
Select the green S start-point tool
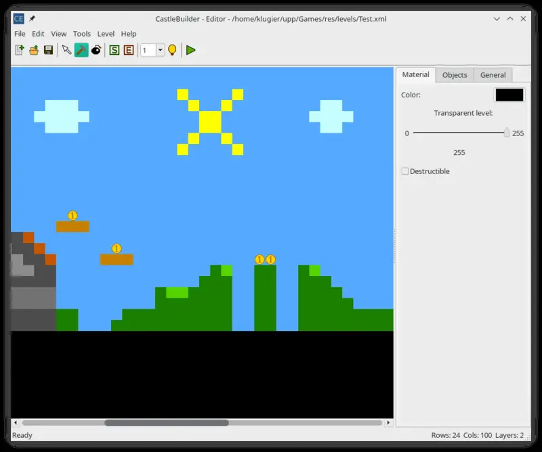point(114,50)
